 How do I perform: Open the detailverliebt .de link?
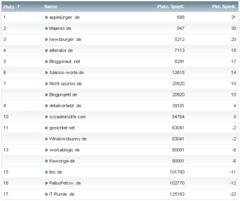(x=65, y=106)
